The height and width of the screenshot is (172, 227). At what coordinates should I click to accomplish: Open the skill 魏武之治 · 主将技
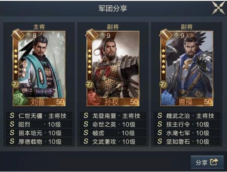pos(187,116)
